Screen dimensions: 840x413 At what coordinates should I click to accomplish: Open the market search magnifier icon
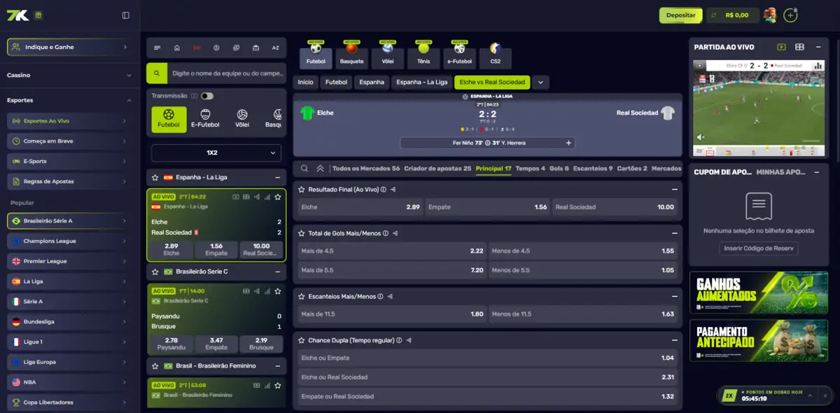click(x=304, y=168)
